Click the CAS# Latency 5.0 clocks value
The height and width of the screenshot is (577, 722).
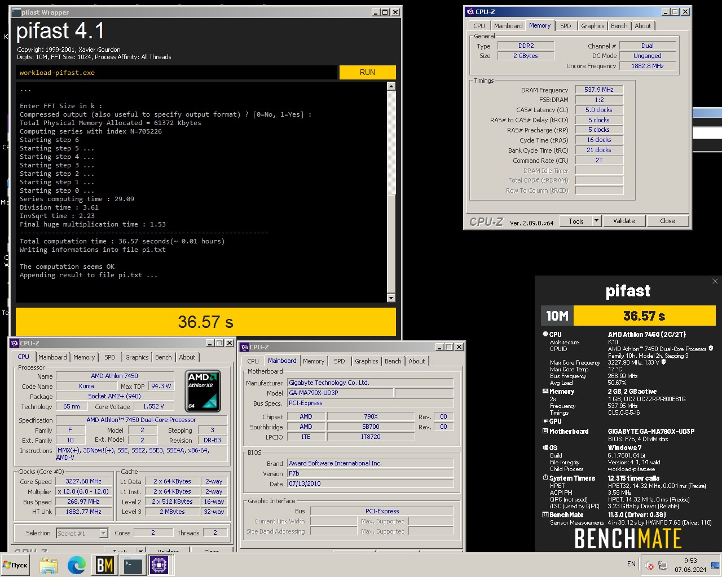tap(599, 110)
